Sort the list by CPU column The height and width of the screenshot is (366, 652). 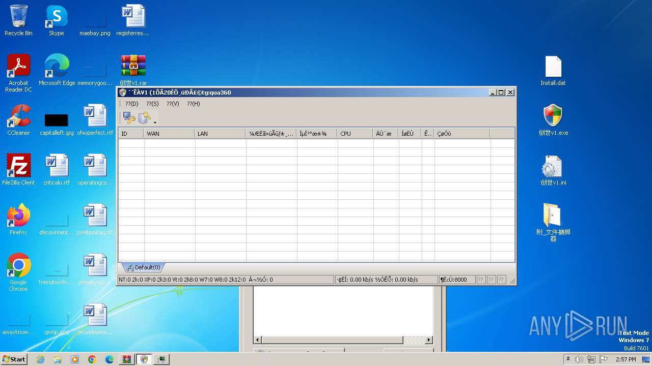356,134
